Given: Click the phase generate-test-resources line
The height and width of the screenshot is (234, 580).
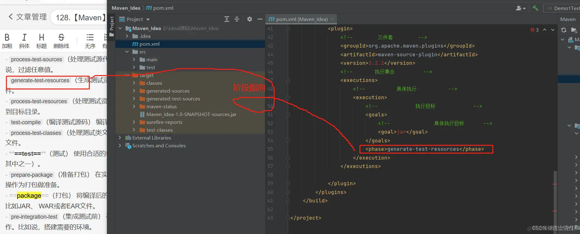Looking at the screenshot, I should 425,149.
